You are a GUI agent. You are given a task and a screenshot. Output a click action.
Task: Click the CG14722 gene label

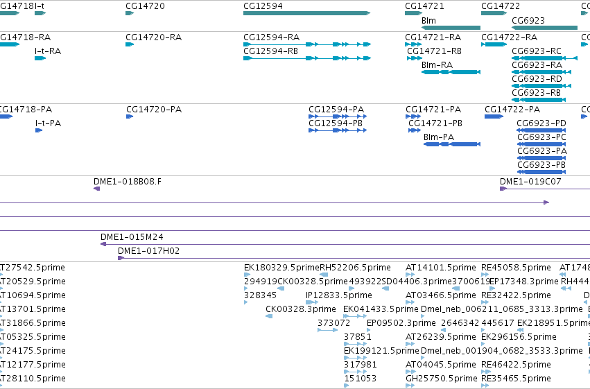tap(501, 6)
